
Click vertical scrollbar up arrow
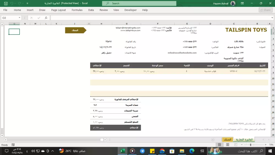(x=2, y=24)
